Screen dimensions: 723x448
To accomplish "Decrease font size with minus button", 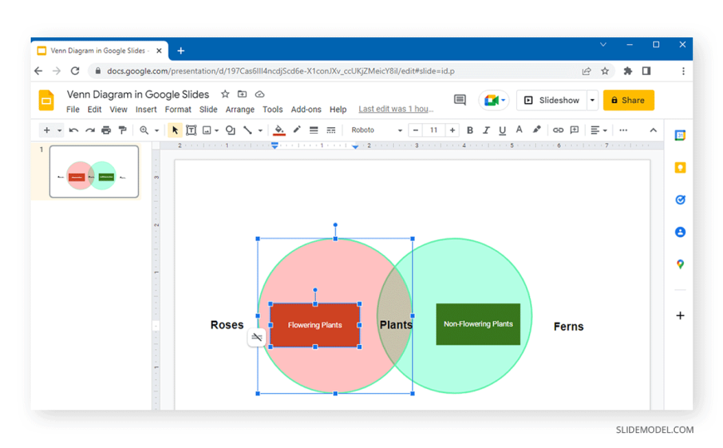I will pyautogui.click(x=416, y=130).
